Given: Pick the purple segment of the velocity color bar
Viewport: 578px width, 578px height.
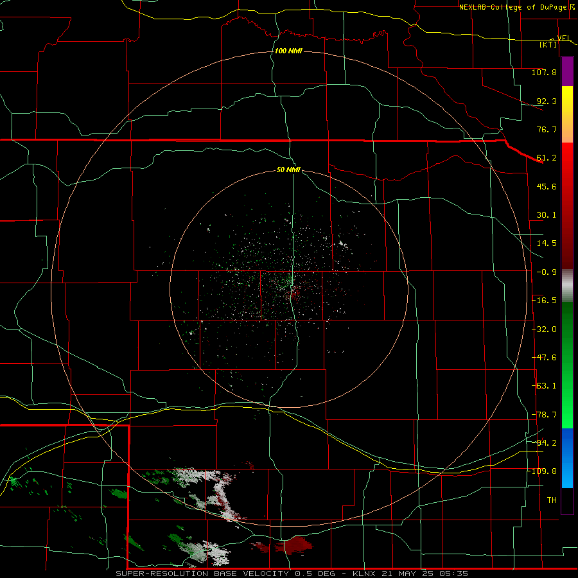Looking at the screenshot, I should point(567,71).
